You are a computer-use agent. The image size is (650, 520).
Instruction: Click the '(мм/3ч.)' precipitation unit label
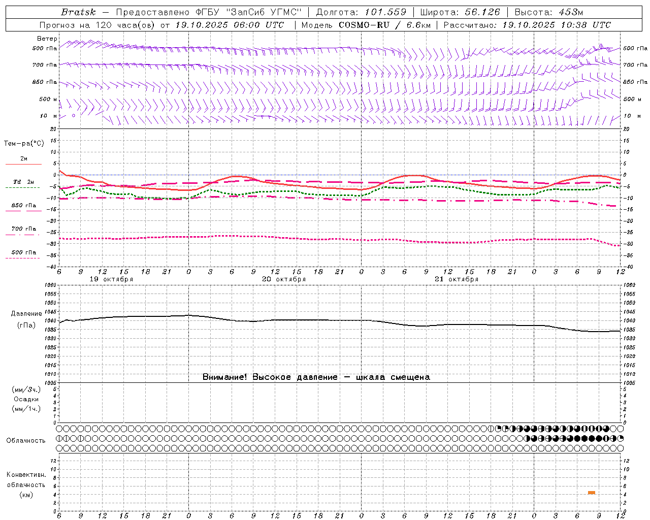click(26, 389)
